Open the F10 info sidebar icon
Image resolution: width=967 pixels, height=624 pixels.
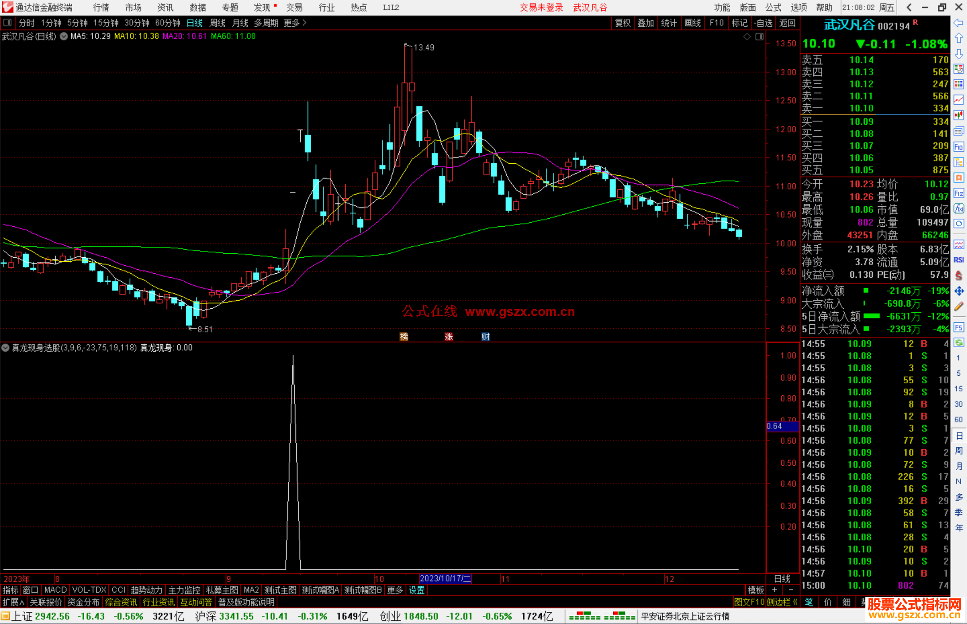958,147
